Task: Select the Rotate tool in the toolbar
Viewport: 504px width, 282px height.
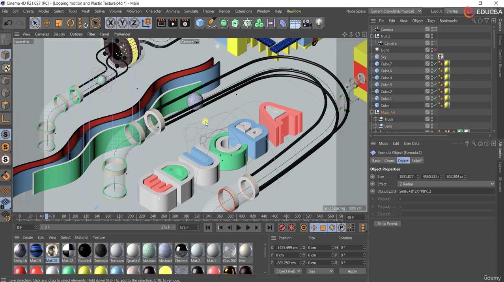Action: coord(70,23)
